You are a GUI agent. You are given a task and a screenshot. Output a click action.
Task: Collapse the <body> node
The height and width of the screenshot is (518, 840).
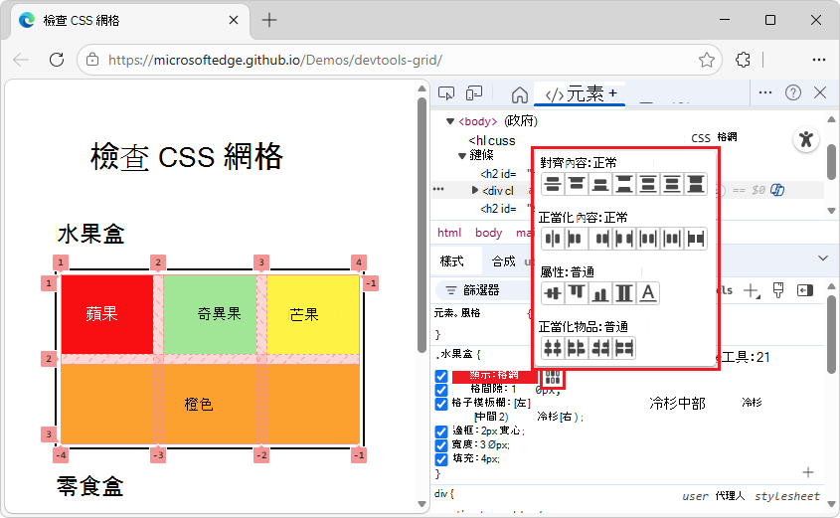coord(450,121)
